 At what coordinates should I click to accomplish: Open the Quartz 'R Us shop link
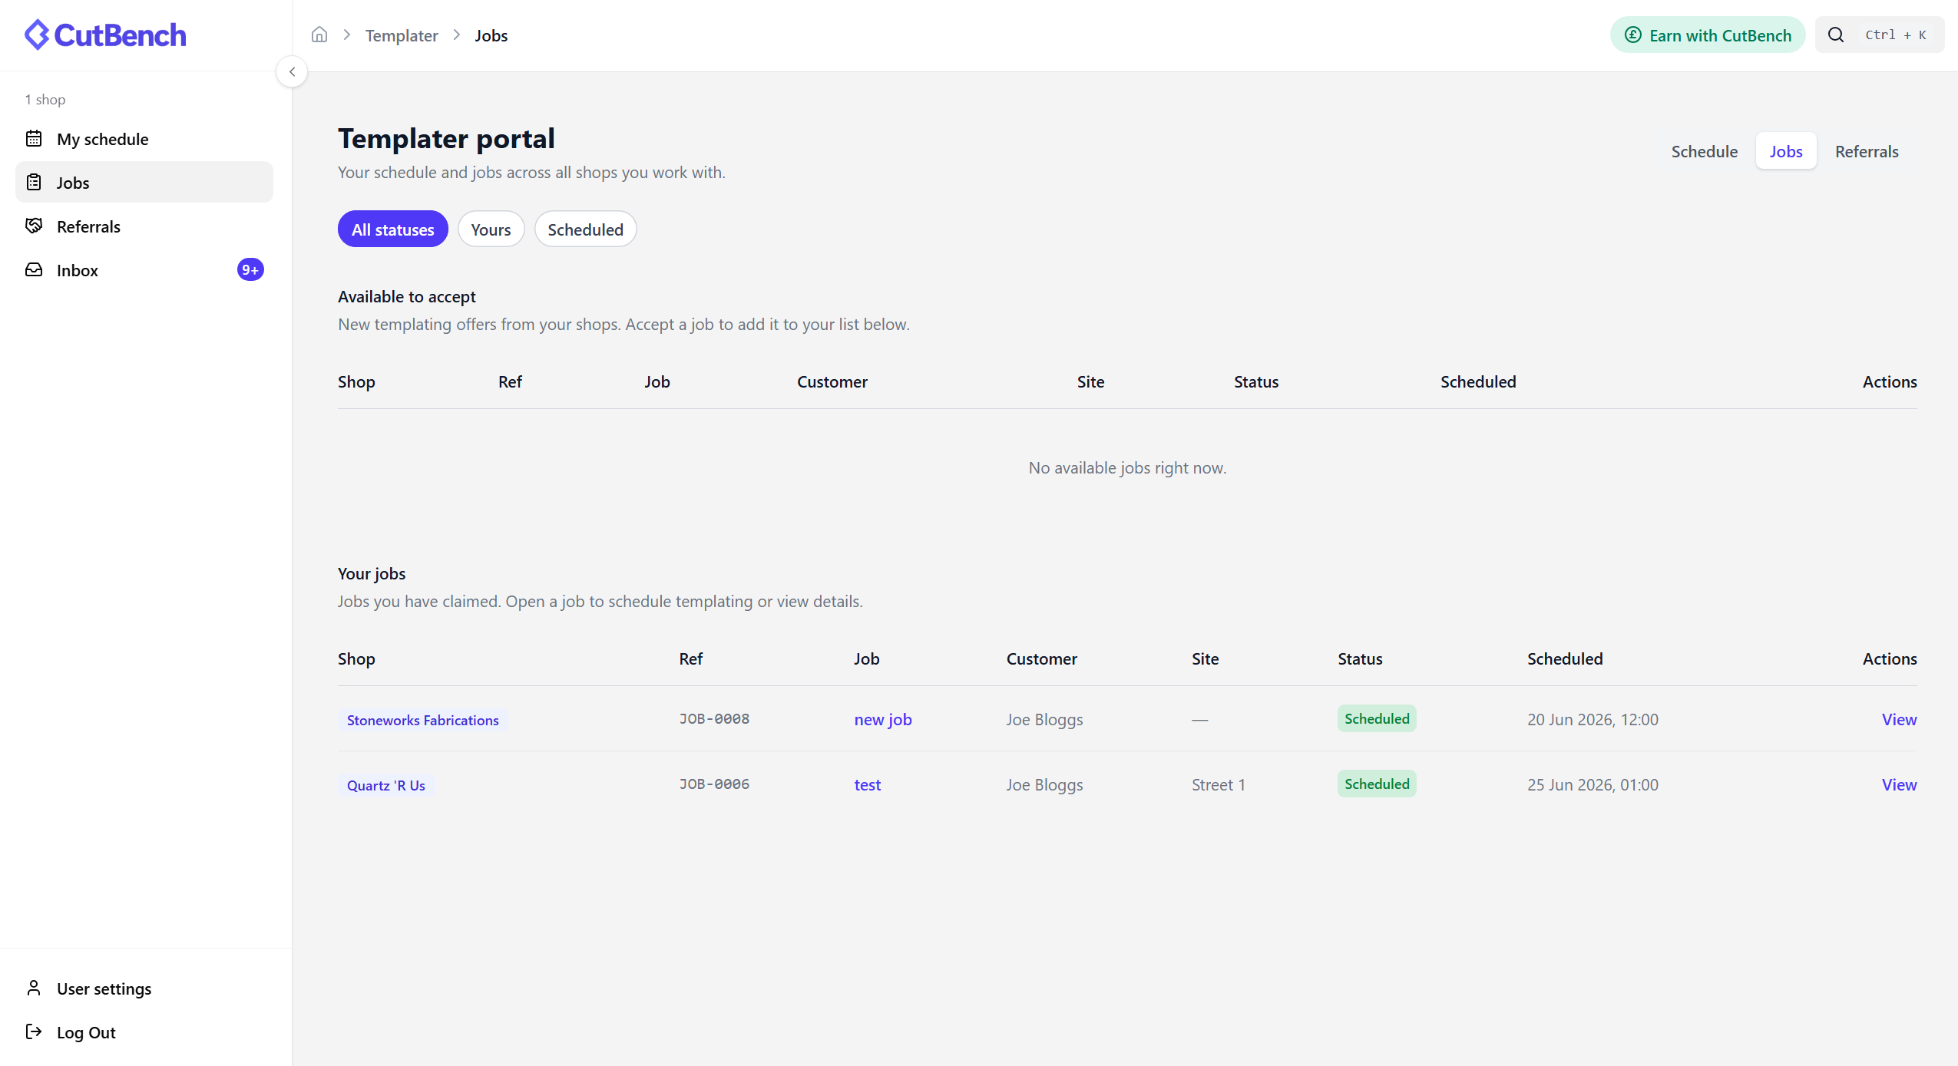click(x=386, y=785)
